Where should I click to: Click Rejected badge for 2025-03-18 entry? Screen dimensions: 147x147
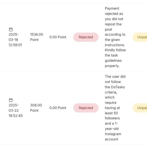point(86,37)
